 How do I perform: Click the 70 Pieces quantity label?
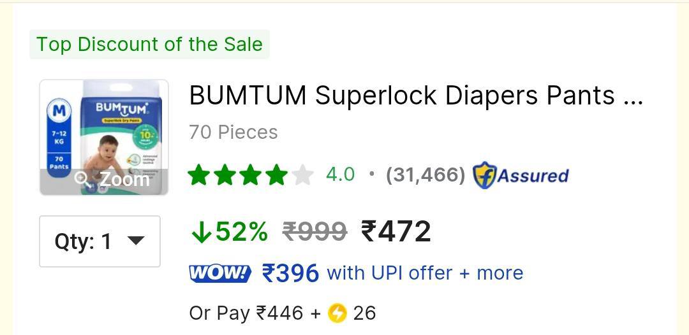tap(233, 132)
